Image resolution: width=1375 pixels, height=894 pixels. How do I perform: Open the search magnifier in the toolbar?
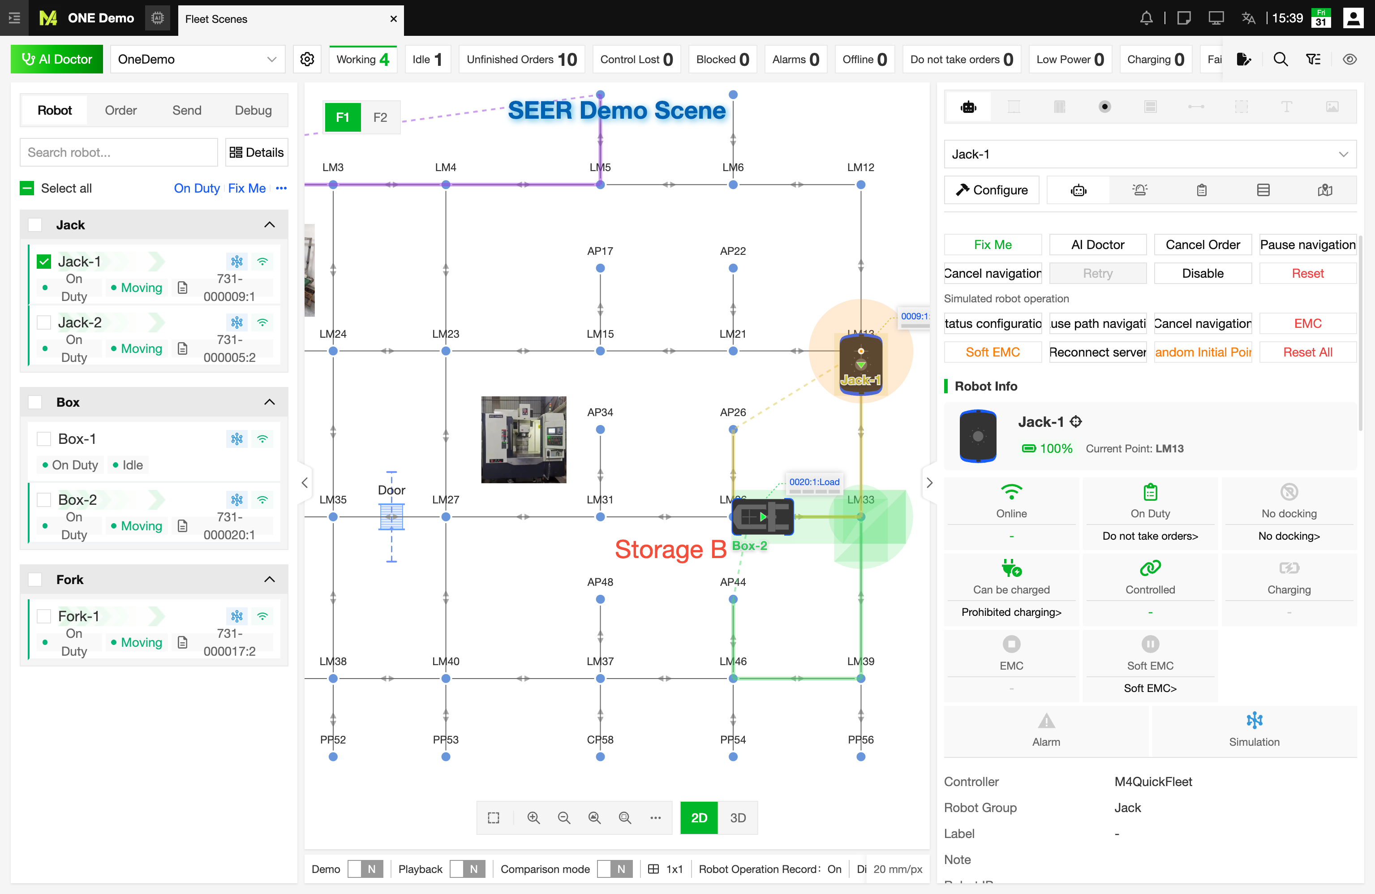coord(1280,59)
